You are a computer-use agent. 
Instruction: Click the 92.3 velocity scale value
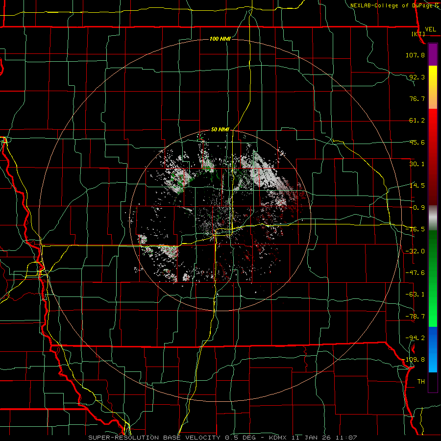[417, 77]
